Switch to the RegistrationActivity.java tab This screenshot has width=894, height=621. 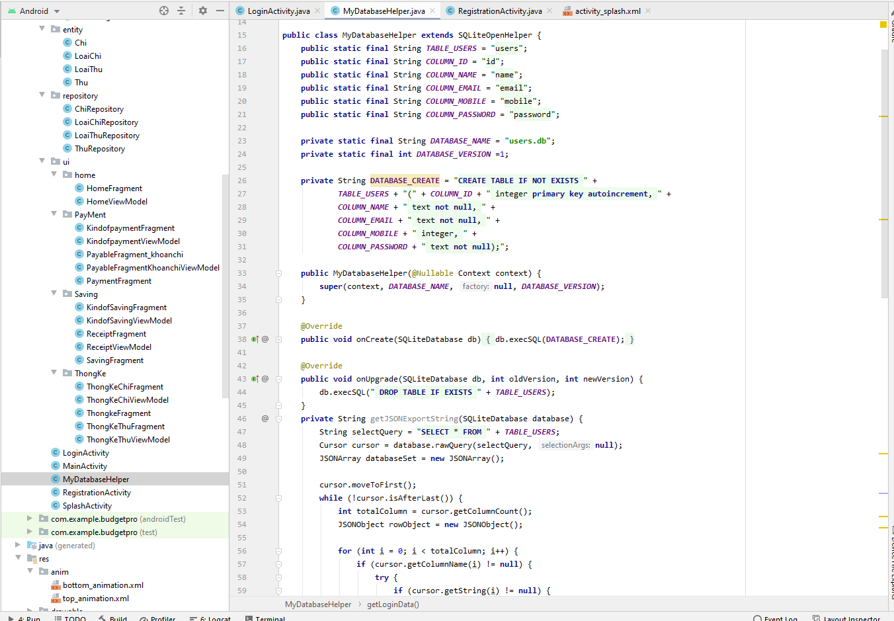click(x=499, y=11)
